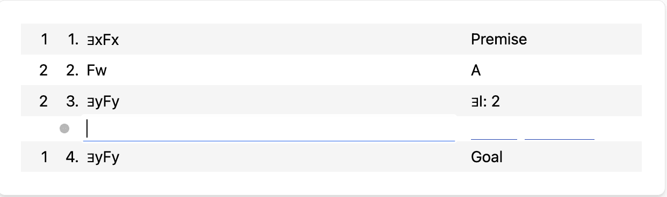The width and height of the screenshot is (667, 197).
Task: Click dependency number 1 on the Goal row
Action: point(44,157)
